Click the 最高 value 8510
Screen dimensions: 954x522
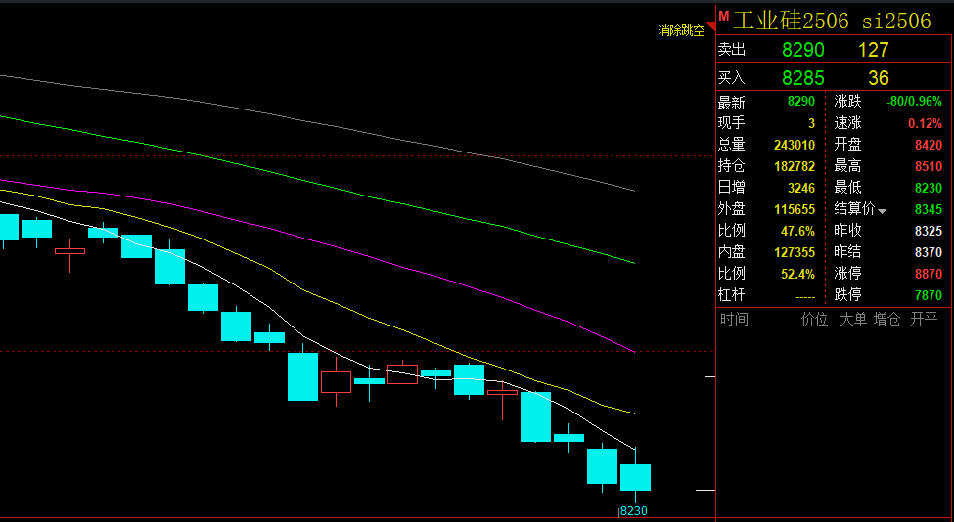pyautogui.click(x=929, y=166)
